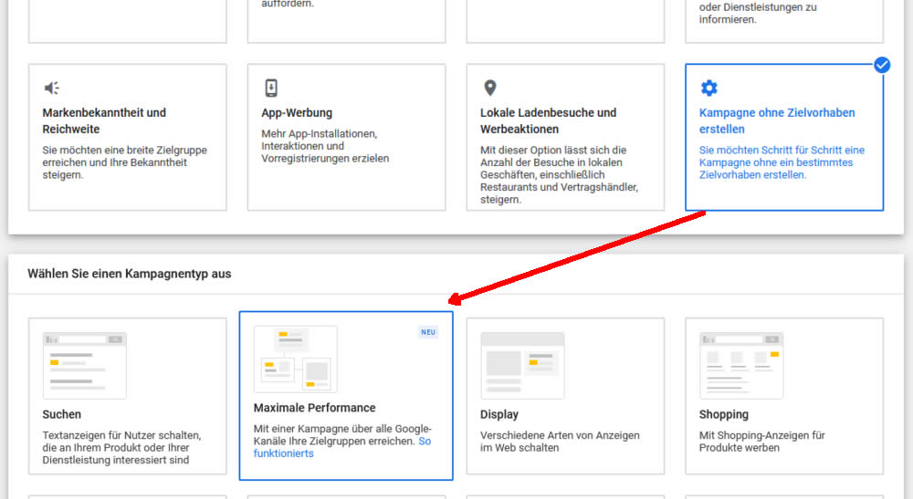Image resolution: width=913 pixels, height=499 pixels.
Task: Choose Lokale Ladenbesuche und Werbeaktionen goal
Action: [548, 121]
